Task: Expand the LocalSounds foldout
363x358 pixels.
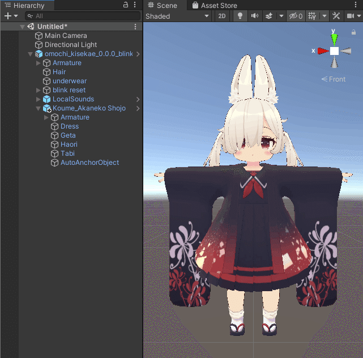Action: tap(38, 99)
